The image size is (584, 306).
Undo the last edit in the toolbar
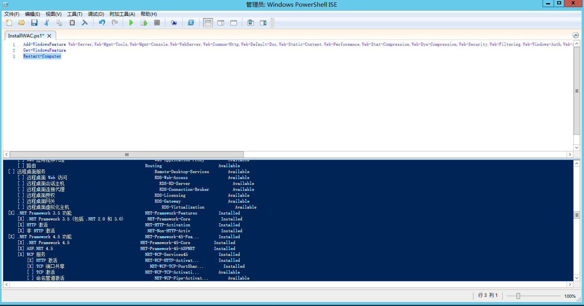(102, 23)
